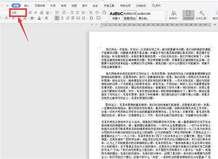Open the 文档助手 tool

coord(188,15)
